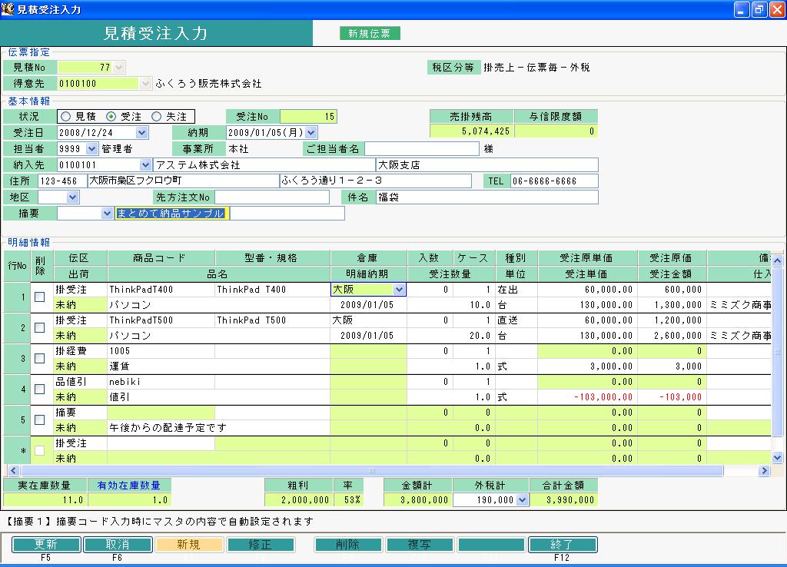Check delete box for row 5 摘要

(39, 419)
